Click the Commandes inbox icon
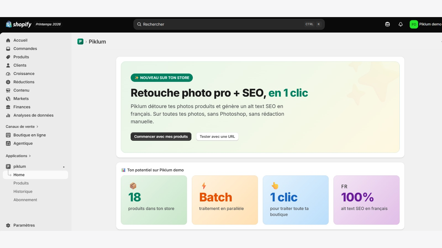The height and width of the screenshot is (248, 442). pyautogui.click(x=8, y=48)
